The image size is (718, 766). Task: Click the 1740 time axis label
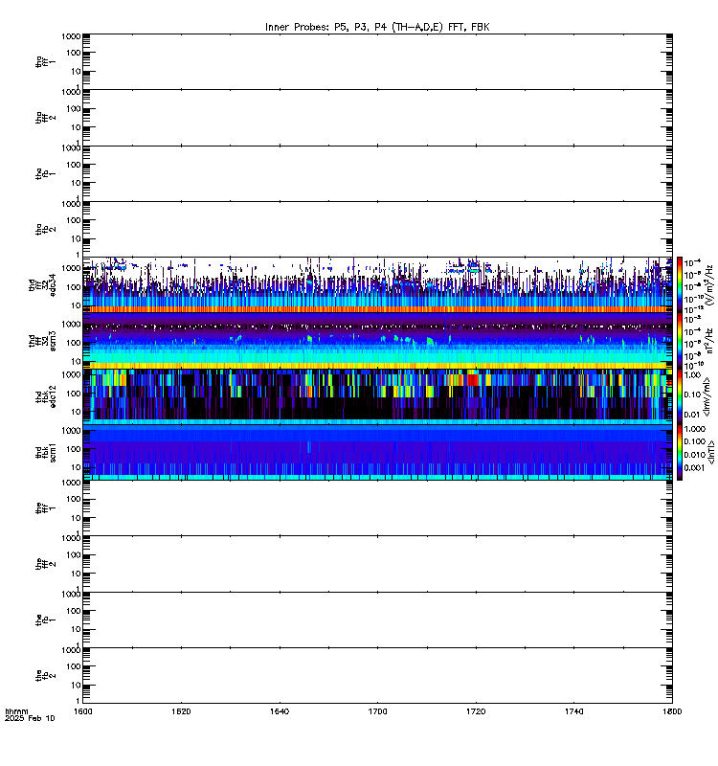(x=573, y=711)
